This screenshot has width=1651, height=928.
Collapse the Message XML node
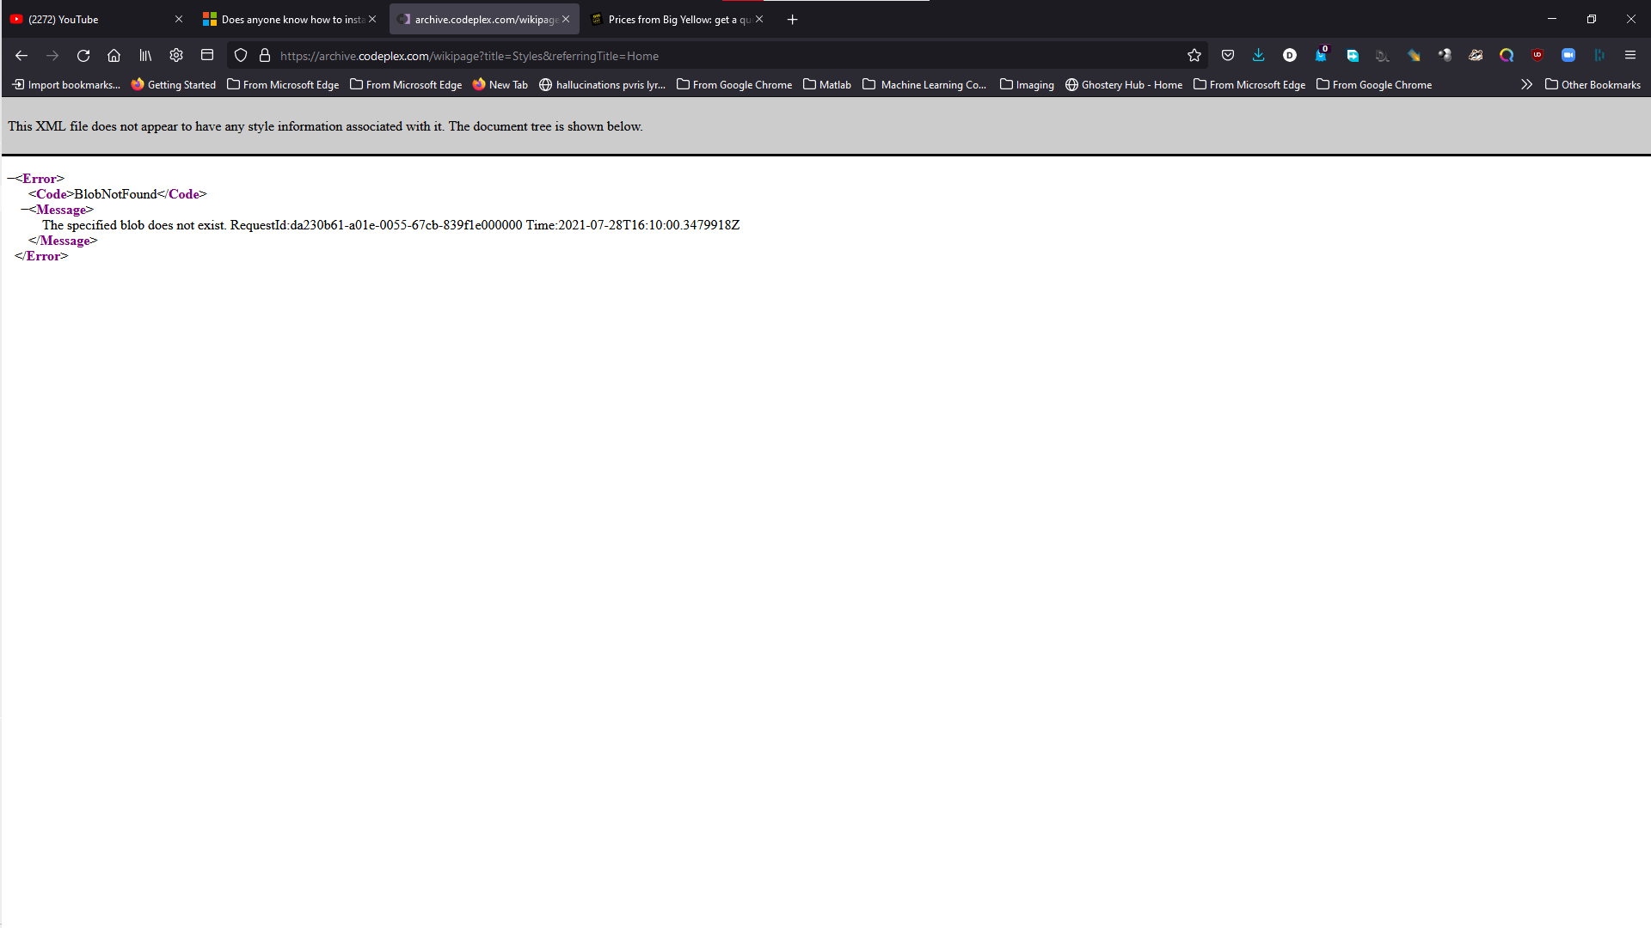point(25,210)
